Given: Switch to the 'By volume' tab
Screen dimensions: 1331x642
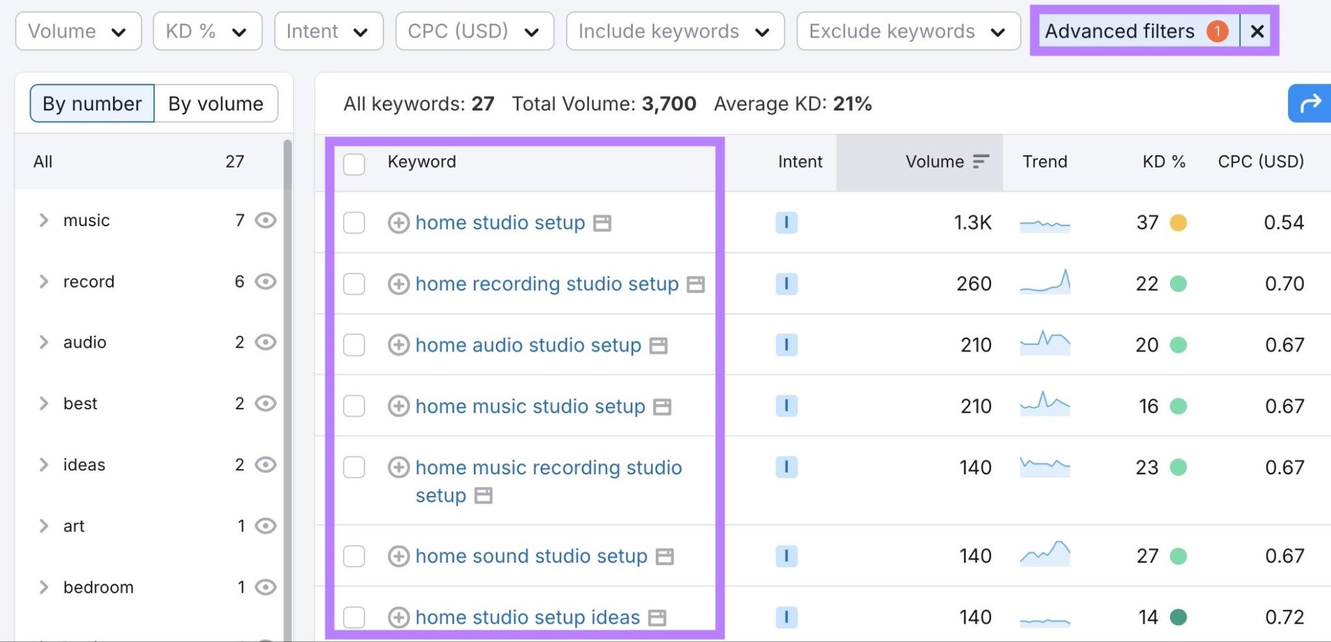Looking at the screenshot, I should 216,103.
